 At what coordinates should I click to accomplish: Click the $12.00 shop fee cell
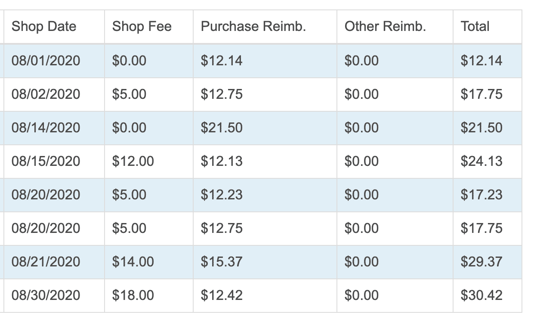149,162
